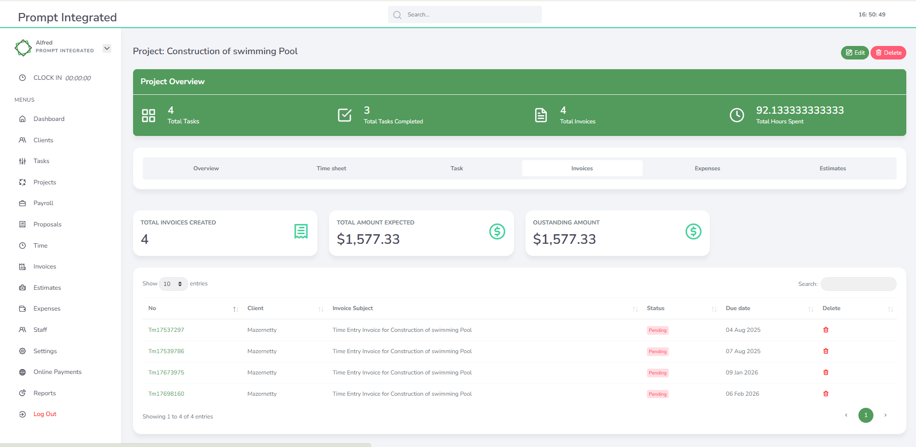
Task: Open invoice link Tm17539786
Action: 166,351
